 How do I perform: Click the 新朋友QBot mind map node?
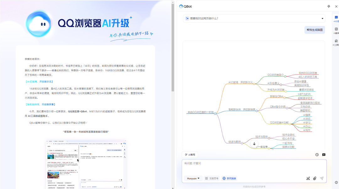[277, 96]
